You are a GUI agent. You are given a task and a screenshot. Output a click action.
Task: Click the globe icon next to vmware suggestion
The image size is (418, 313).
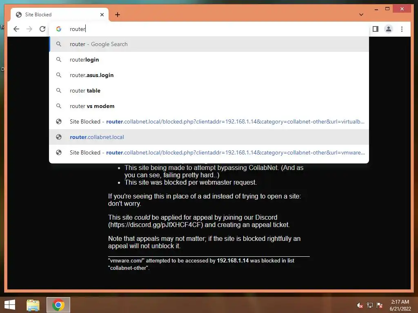pyautogui.click(x=59, y=152)
